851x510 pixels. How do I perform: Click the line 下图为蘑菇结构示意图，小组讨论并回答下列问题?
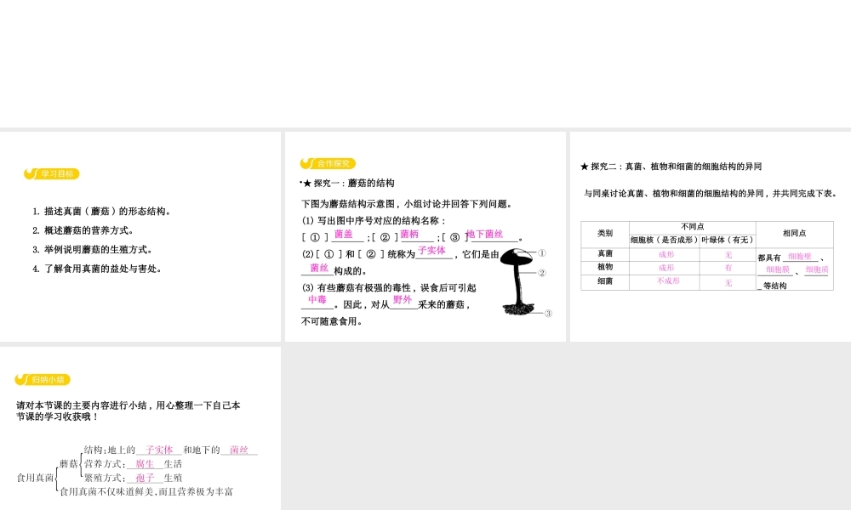tap(407, 204)
